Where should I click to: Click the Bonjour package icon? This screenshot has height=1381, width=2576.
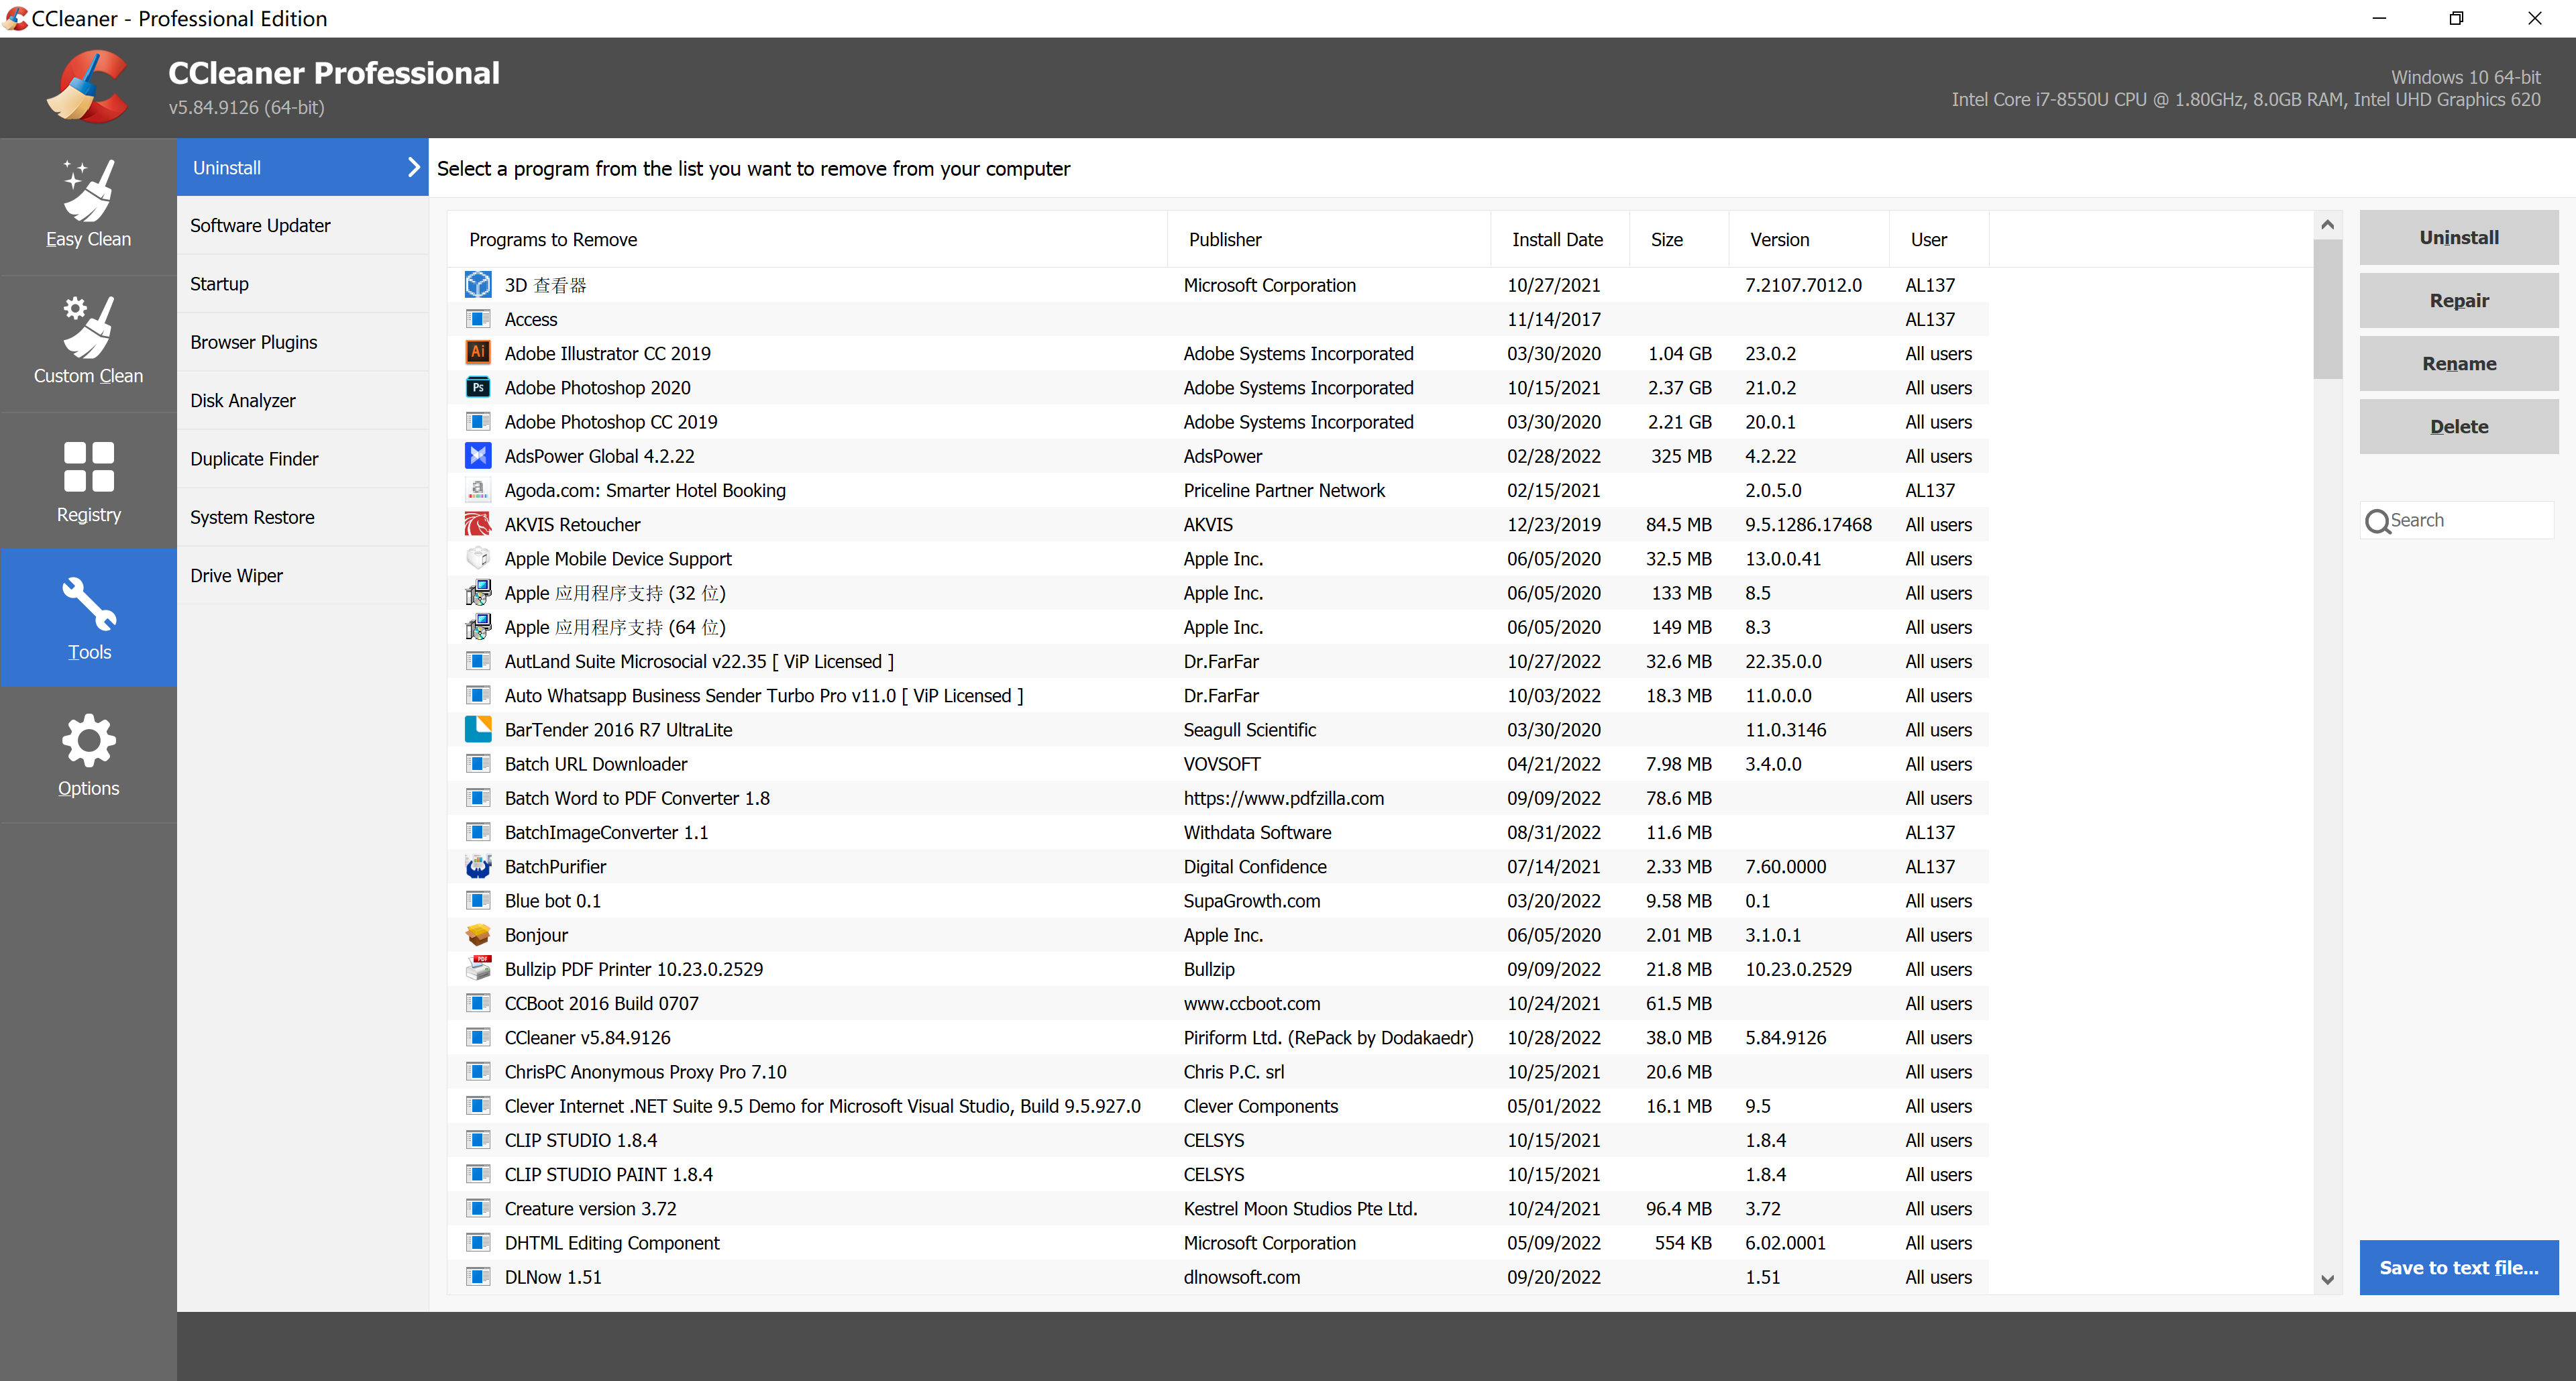coord(478,935)
